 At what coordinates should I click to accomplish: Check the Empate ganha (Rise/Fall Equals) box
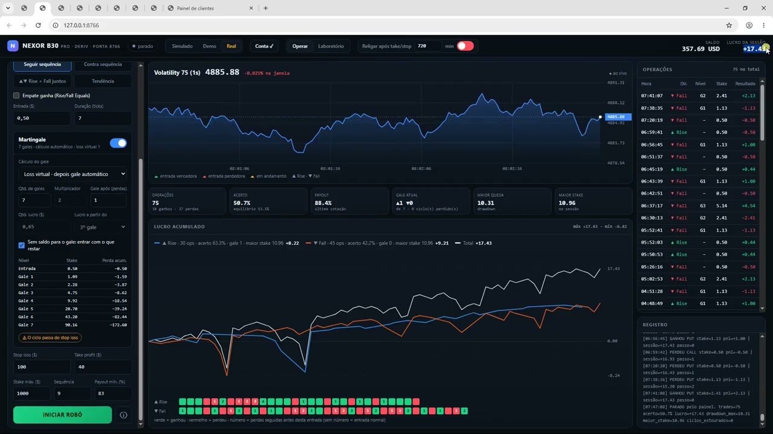click(x=16, y=95)
